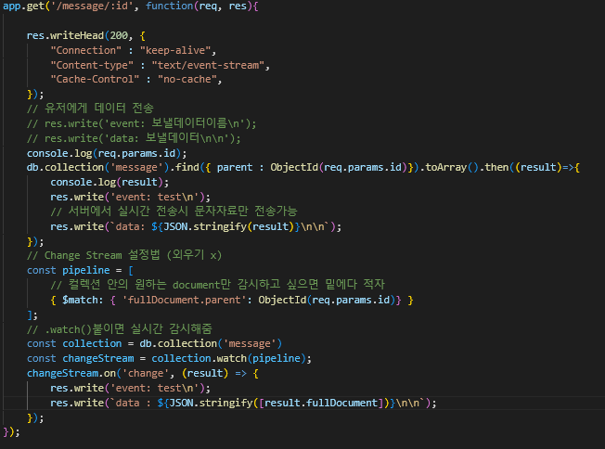Image resolution: width=605 pixels, height=449 pixels.
Task: Click the 'app.get' call at the top
Action: 23,6
